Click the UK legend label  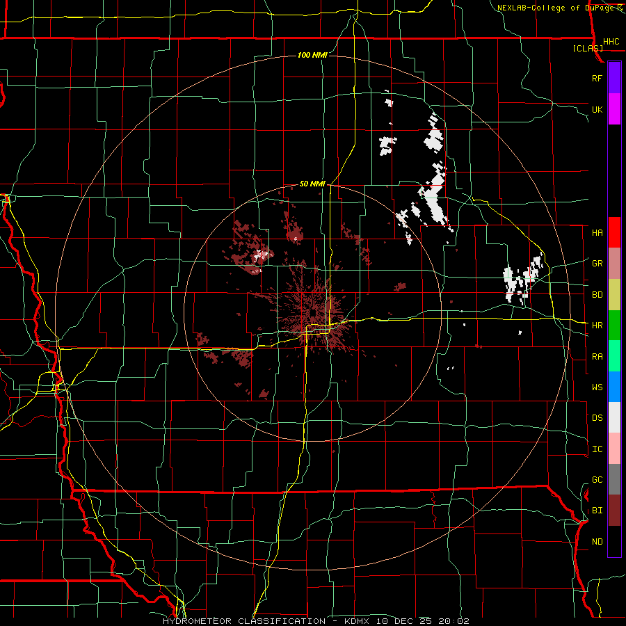click(x=597, y=109)
